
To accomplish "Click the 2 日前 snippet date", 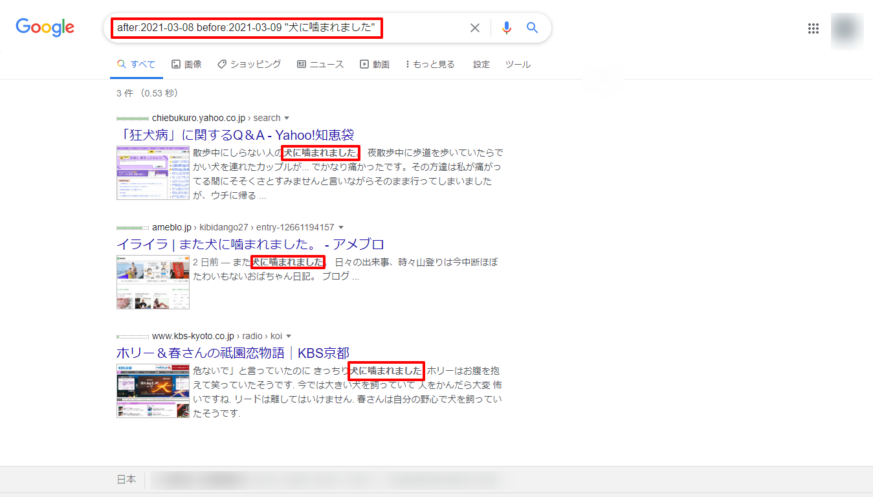I will [x=206, y=262].
